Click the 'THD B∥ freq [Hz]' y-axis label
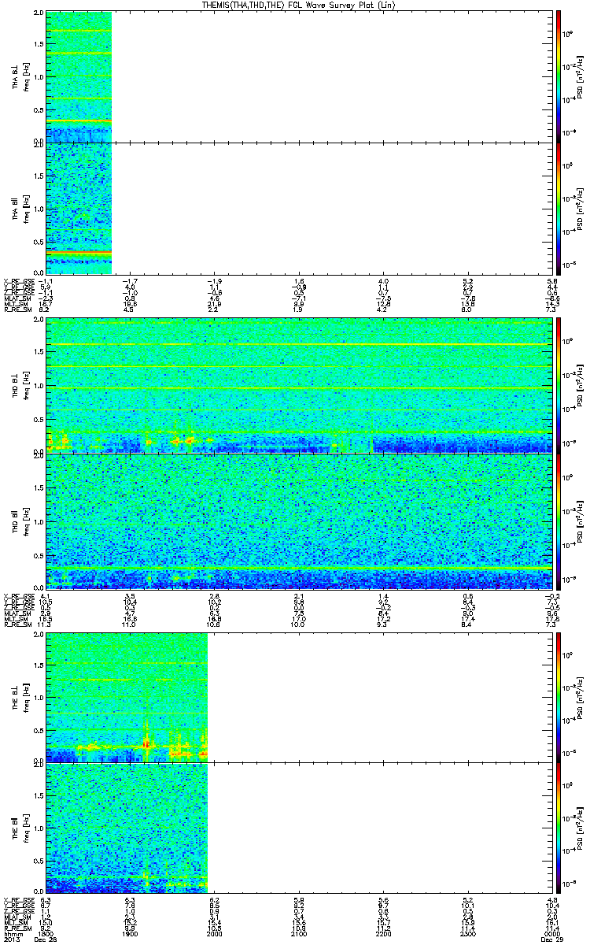Viewport: 590px width, 945px height. [20, 521]
